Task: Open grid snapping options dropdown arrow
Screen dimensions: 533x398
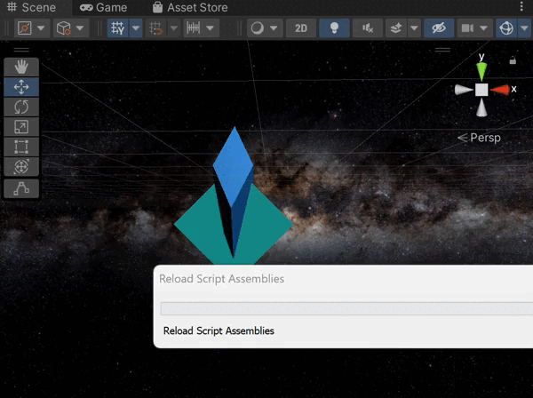Action: (x=174, y=28)
